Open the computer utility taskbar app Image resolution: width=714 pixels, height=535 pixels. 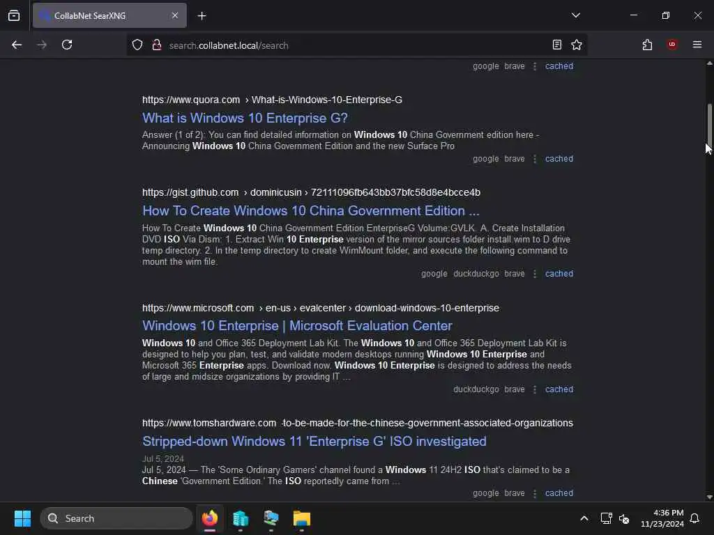[271, 518]
